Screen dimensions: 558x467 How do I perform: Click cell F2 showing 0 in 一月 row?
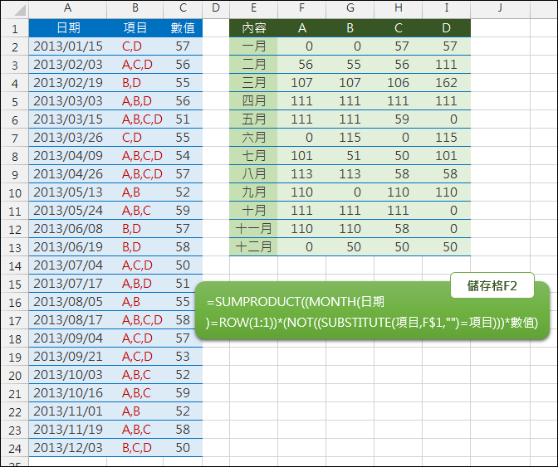coord(301,46)
